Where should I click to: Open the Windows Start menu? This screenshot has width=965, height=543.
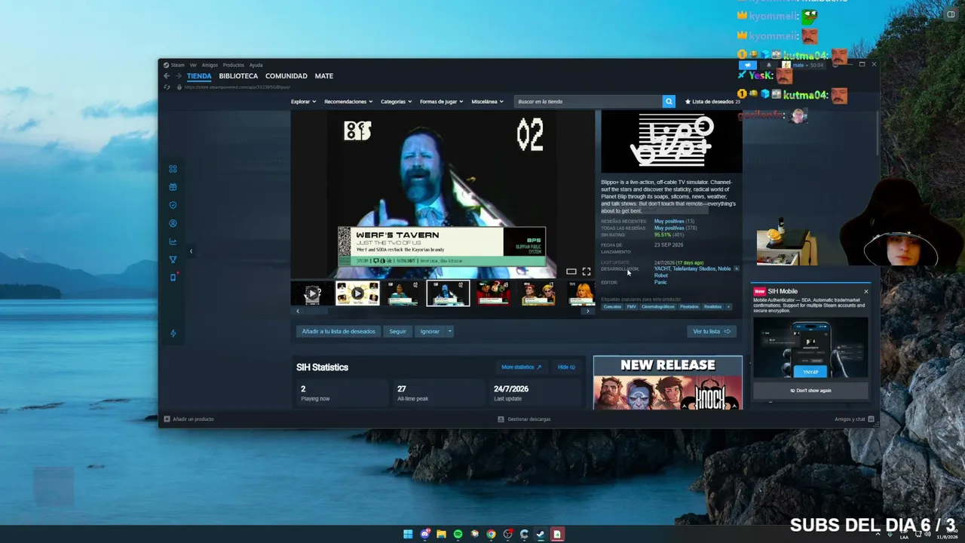coord(408,534)
